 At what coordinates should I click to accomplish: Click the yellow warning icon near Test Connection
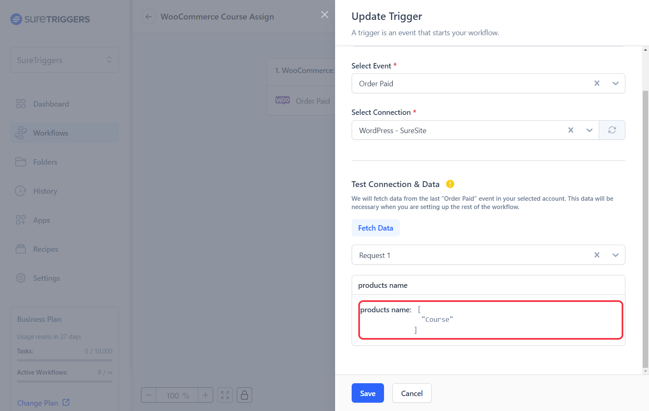coord(450,184)
